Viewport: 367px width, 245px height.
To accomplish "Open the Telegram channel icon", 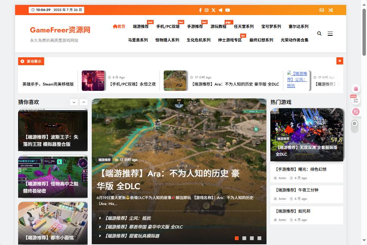I will click(x=221, y=10).
